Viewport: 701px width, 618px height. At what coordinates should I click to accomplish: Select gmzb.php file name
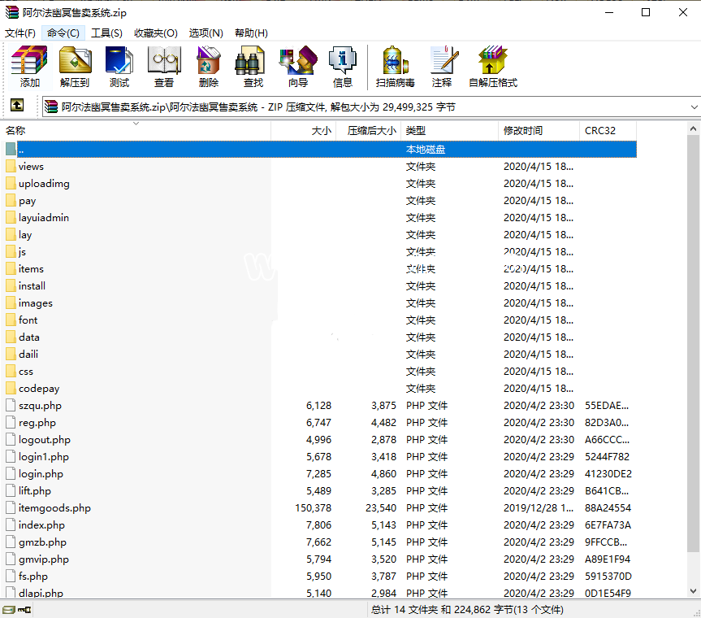point(42,542)
